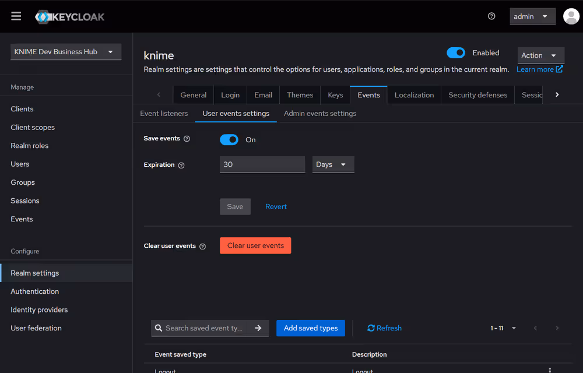Open the Action dropdown
The width and height of the screenshot is (583, 373).
540,55
